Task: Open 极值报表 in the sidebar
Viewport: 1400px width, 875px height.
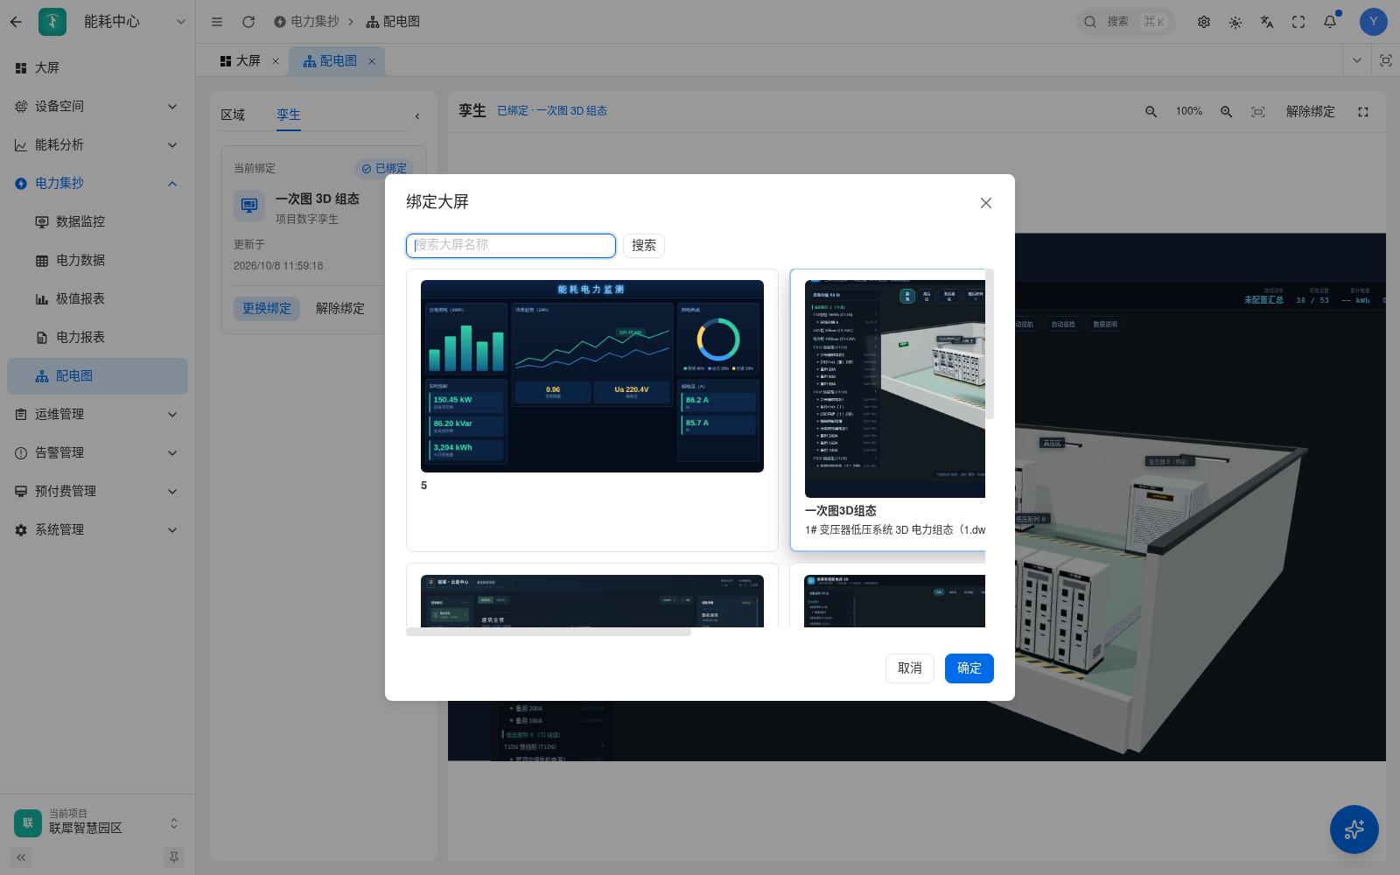Action: pyautogui.click(x=97, y=298)
